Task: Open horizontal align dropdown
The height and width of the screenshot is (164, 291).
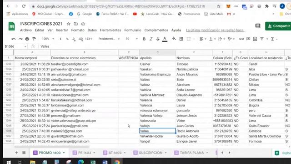Action: 203,39
